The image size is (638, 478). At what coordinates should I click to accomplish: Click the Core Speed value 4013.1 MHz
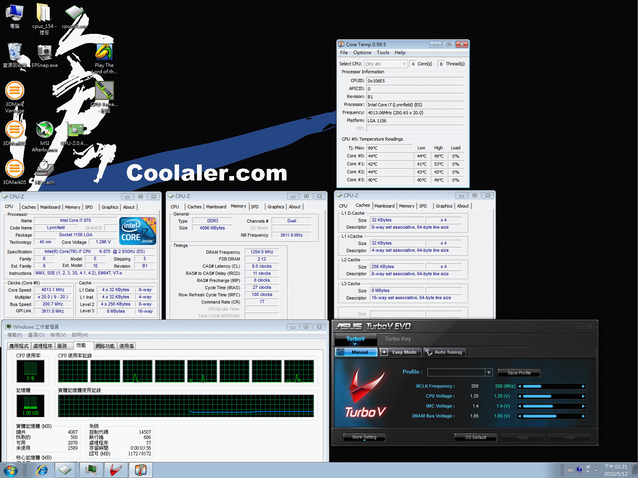click(53, 290)
